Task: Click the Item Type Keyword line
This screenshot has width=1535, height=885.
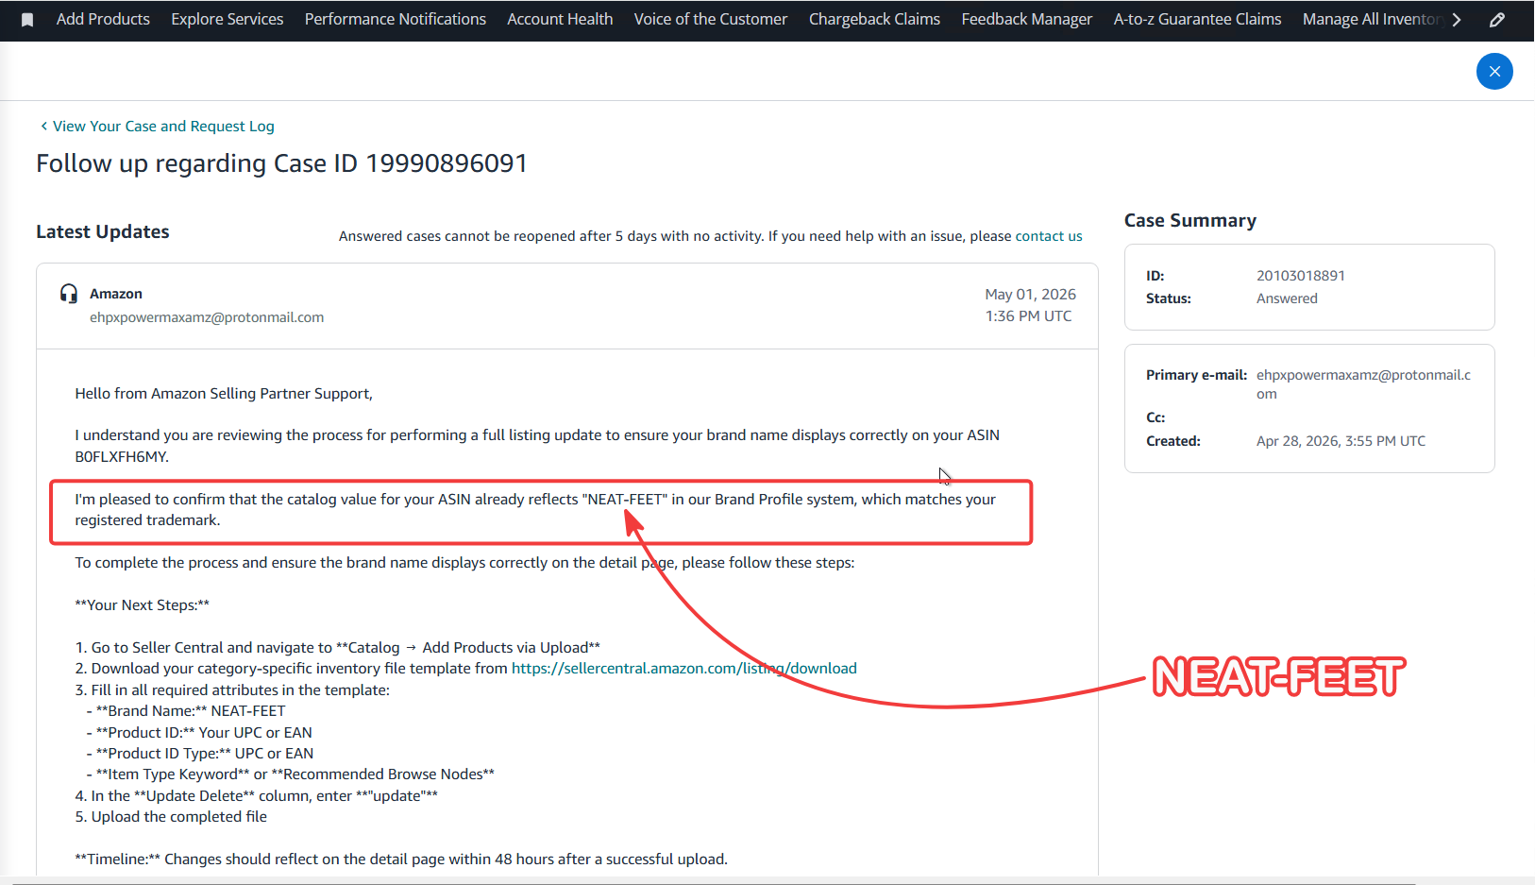Action: coord(291,774)
